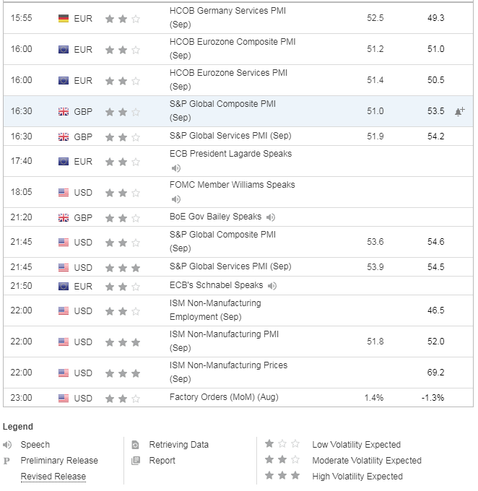Click the speaker icon under FOMC Member Williams Speaks
This screenshot has width=478, height=491.
tap(176, 199)
